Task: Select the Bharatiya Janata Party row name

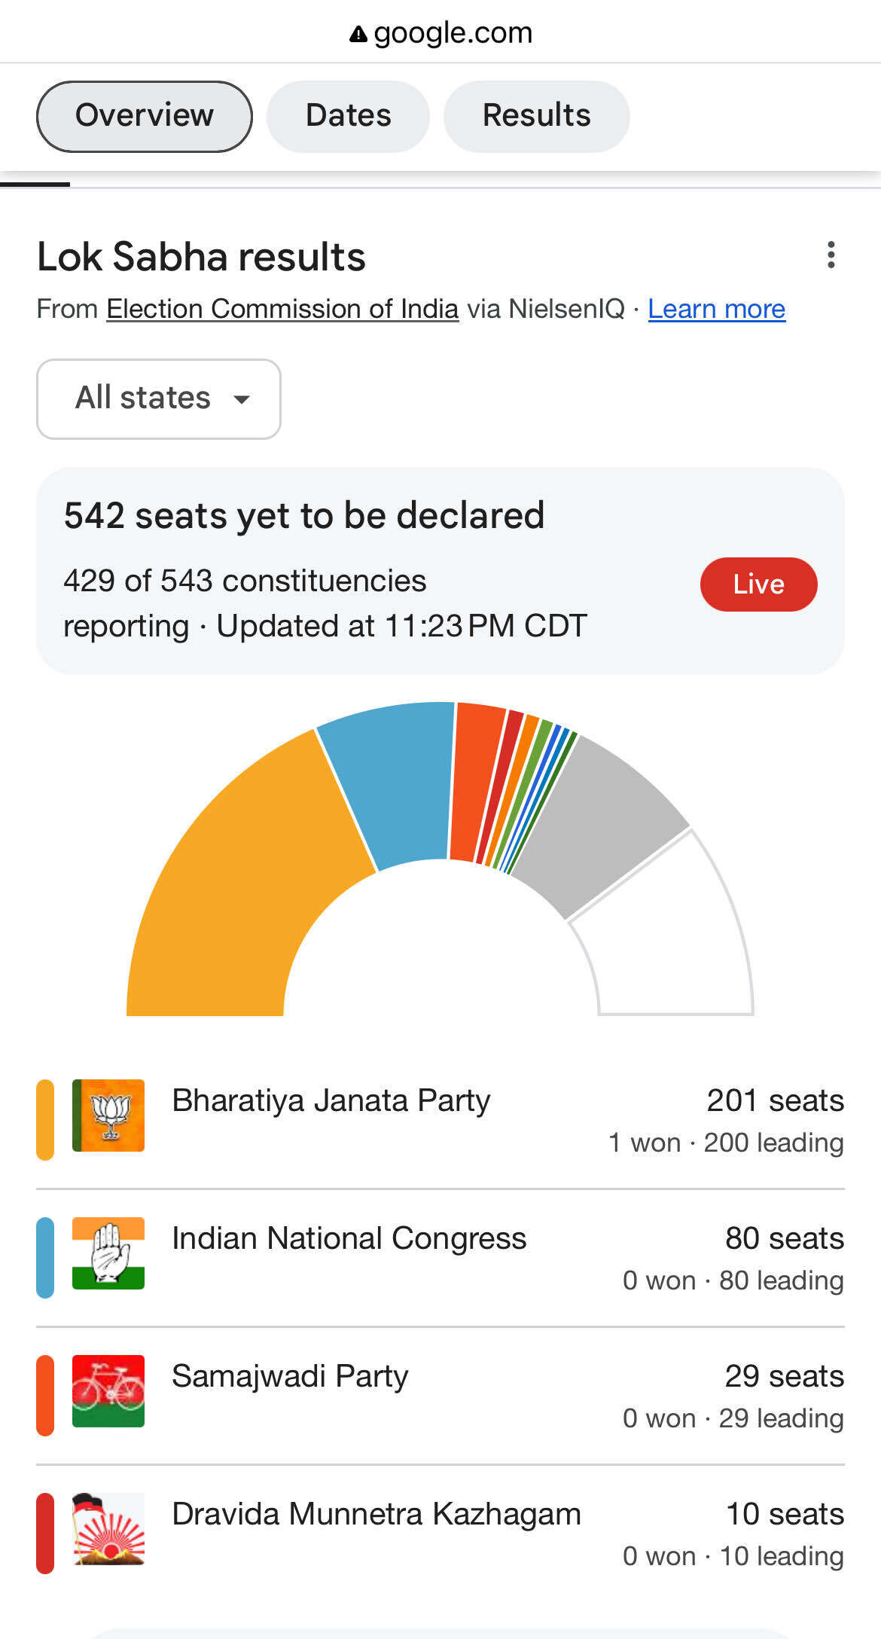Action: pyautogui.click(x=331, y=1100)
